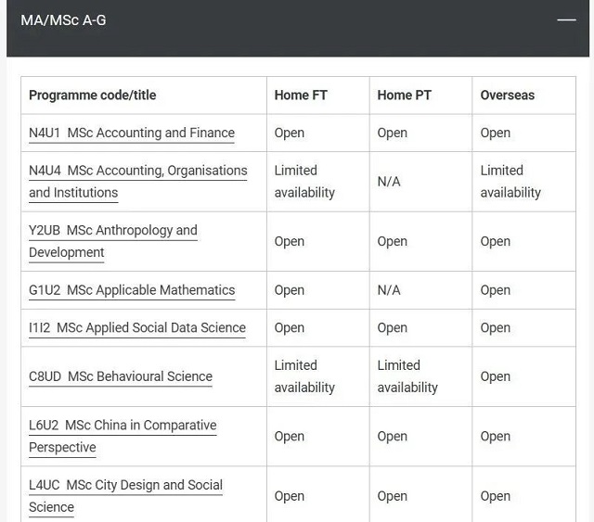Viewport: 594px width, 522px height.
Task: Select Home PT N/A cell for Applicable Mathematics
Action: coord(420,290)
